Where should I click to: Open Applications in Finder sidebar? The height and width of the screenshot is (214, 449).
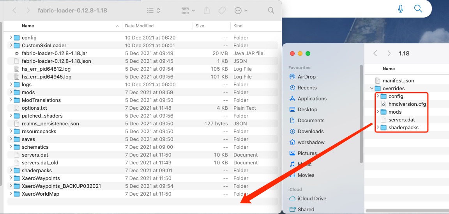(312, 98)
